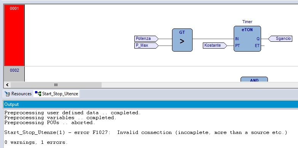Image resolution: width=298 pixels, height=148 pixels.
Task: Select the red network 0001 header
Action: 14,35
